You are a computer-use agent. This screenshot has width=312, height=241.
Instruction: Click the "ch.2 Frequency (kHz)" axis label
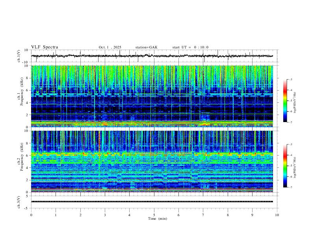pos(20,157)
